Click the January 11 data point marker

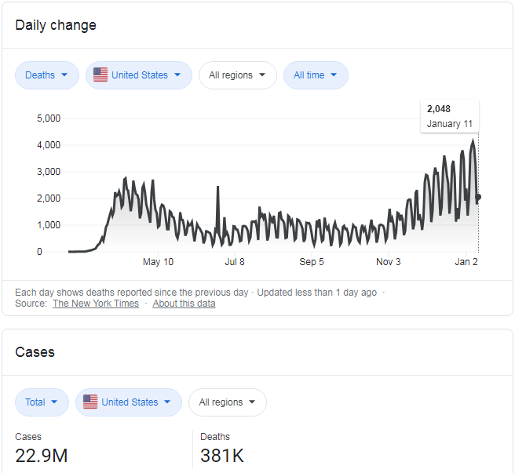pos(478,197)
